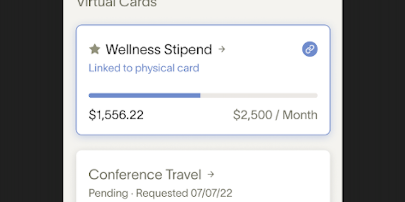Open the Wellness Stipend card title

click(159, 49)
